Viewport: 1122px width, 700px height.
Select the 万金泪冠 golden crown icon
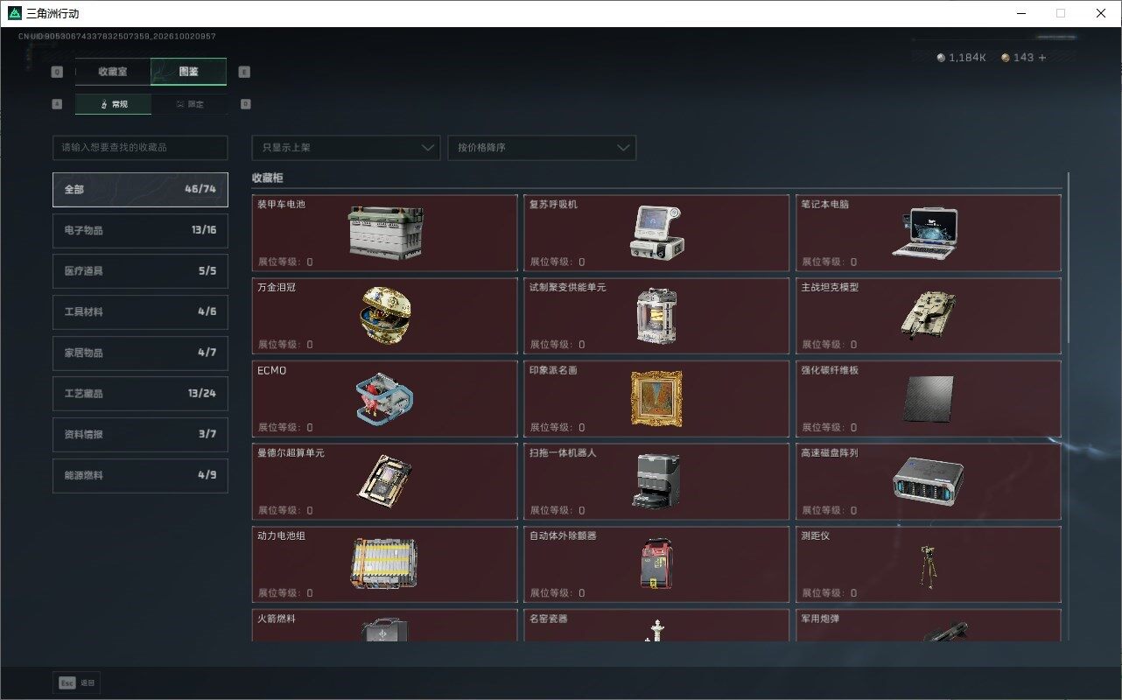[385, 314]
